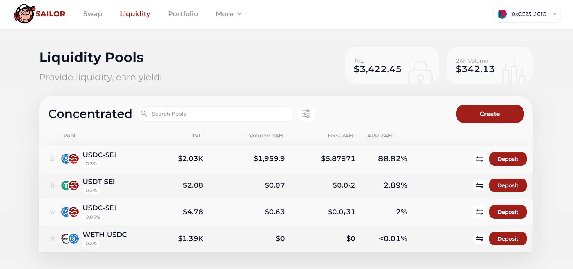Click swap arrows icon for WETH-USDC pool
Screen dimensions: 573x269
[480, 239]
